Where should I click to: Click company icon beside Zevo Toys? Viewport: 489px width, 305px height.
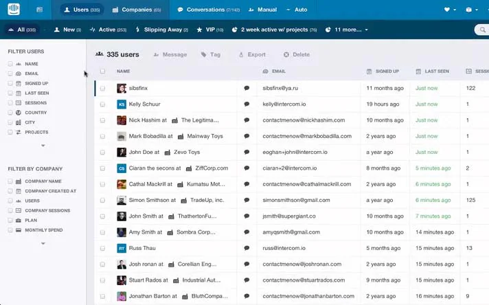click(168, 152)
